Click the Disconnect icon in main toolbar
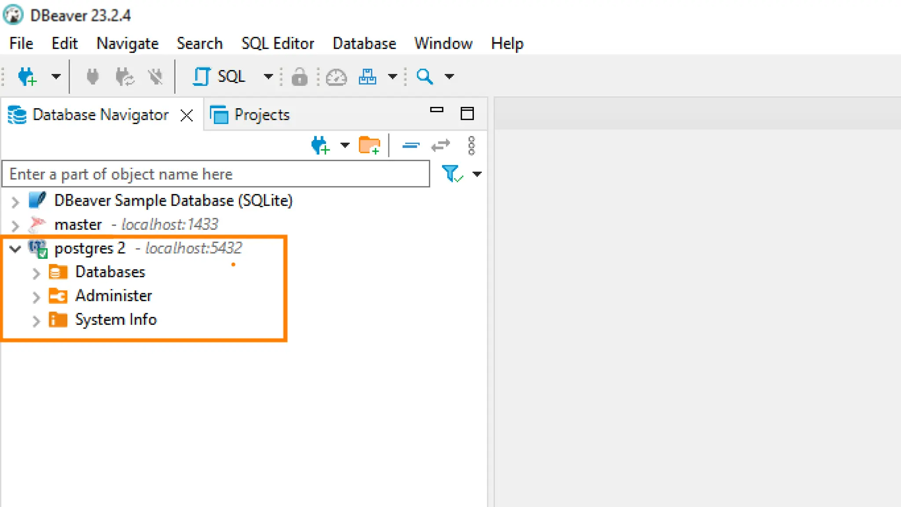This screenshot has width=901, height=507. [x=155, y=77]
